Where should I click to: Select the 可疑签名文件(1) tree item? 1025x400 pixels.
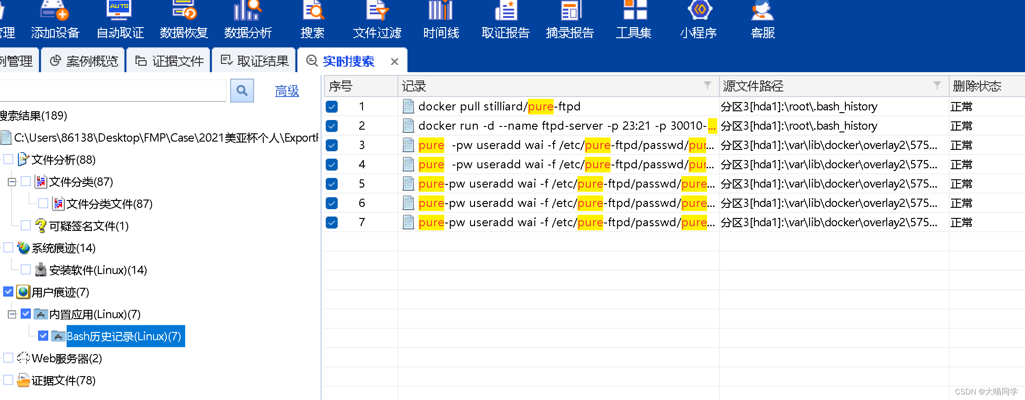coord(89,226)
